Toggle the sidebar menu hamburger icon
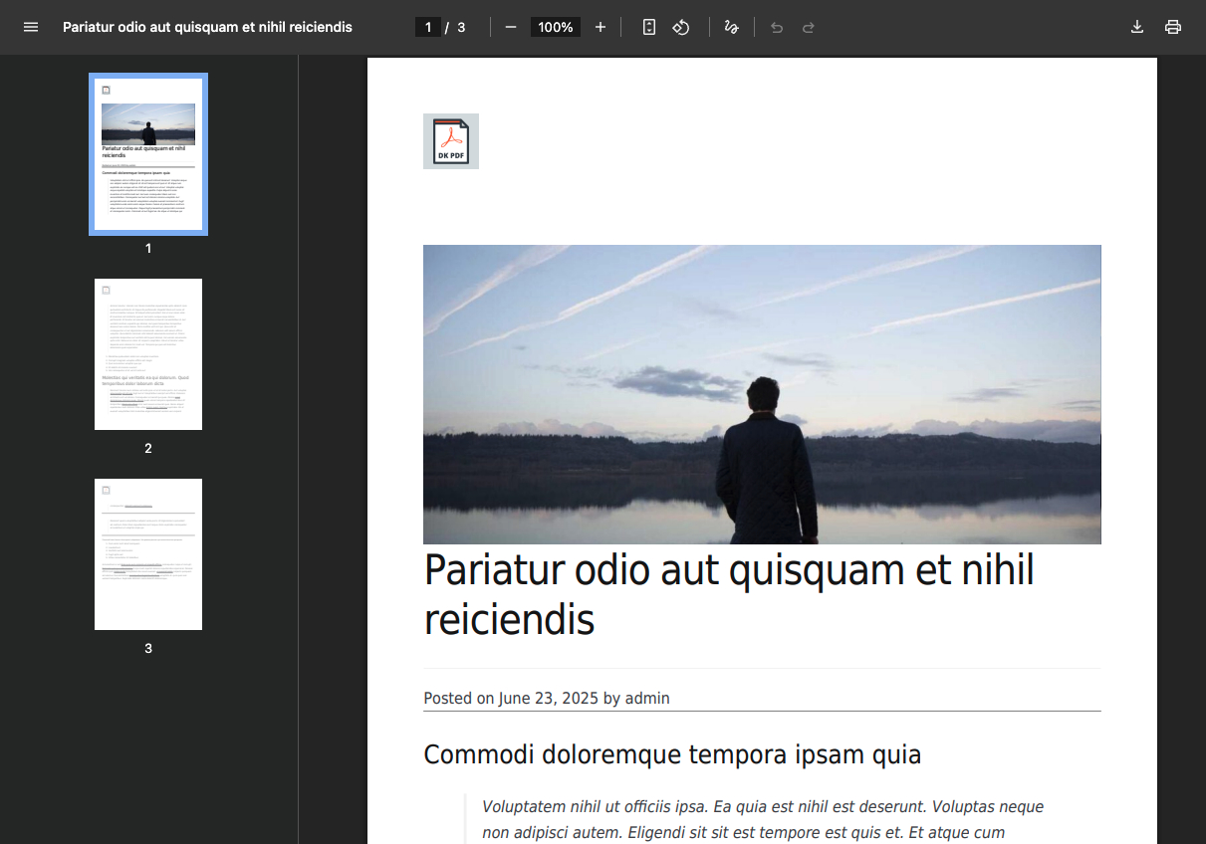This screenshot has width=1206, height=844. coord(31,27)
